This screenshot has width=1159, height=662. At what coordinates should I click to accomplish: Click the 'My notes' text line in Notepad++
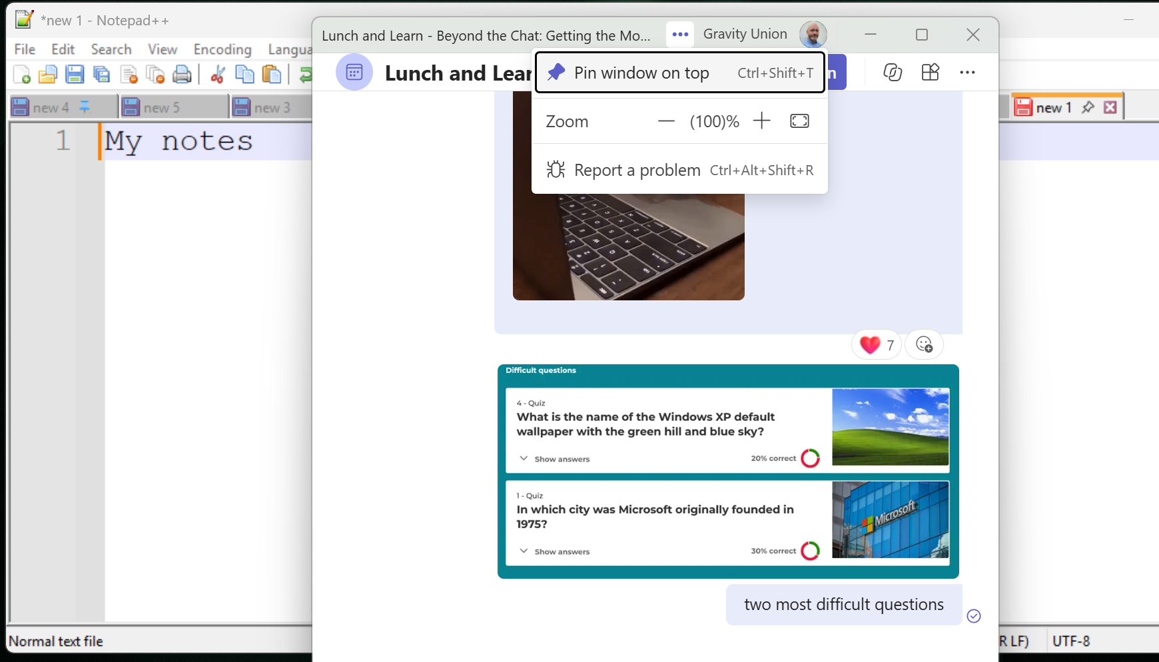click(179, 141)
